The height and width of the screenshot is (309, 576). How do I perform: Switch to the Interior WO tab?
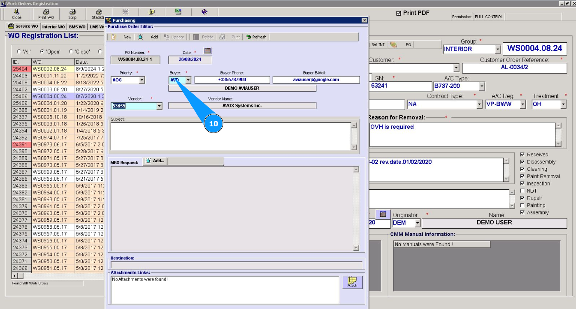click(x=53, y=27)
